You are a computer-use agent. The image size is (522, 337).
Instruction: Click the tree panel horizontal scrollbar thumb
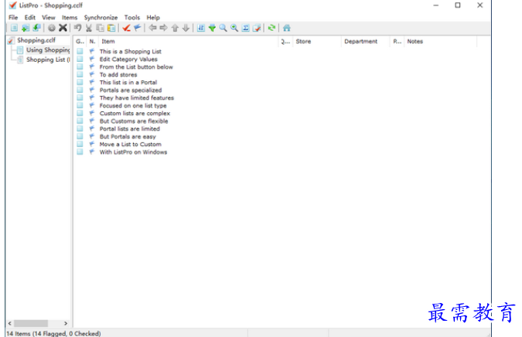(31, 323)
